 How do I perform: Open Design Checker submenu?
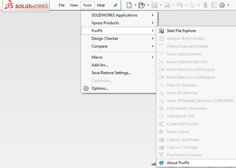click(119, 39)
